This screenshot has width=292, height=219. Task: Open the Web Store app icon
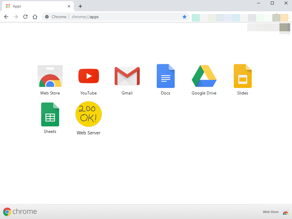pyautogui.click(x=50, y=76)
